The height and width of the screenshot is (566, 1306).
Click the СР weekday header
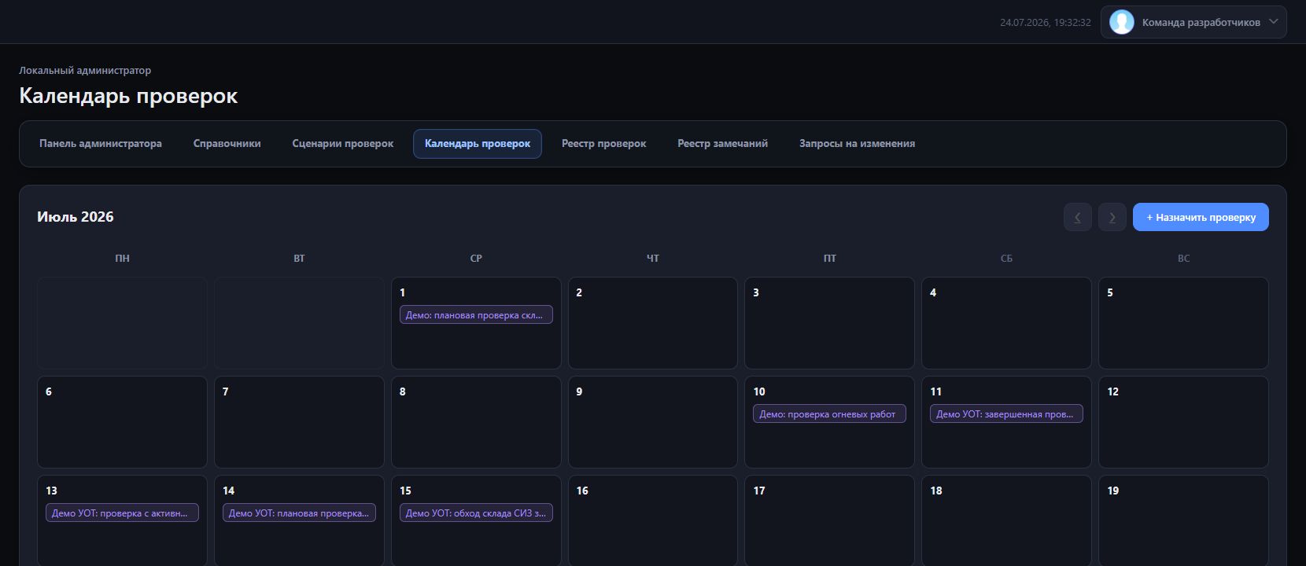coord(476,259)
